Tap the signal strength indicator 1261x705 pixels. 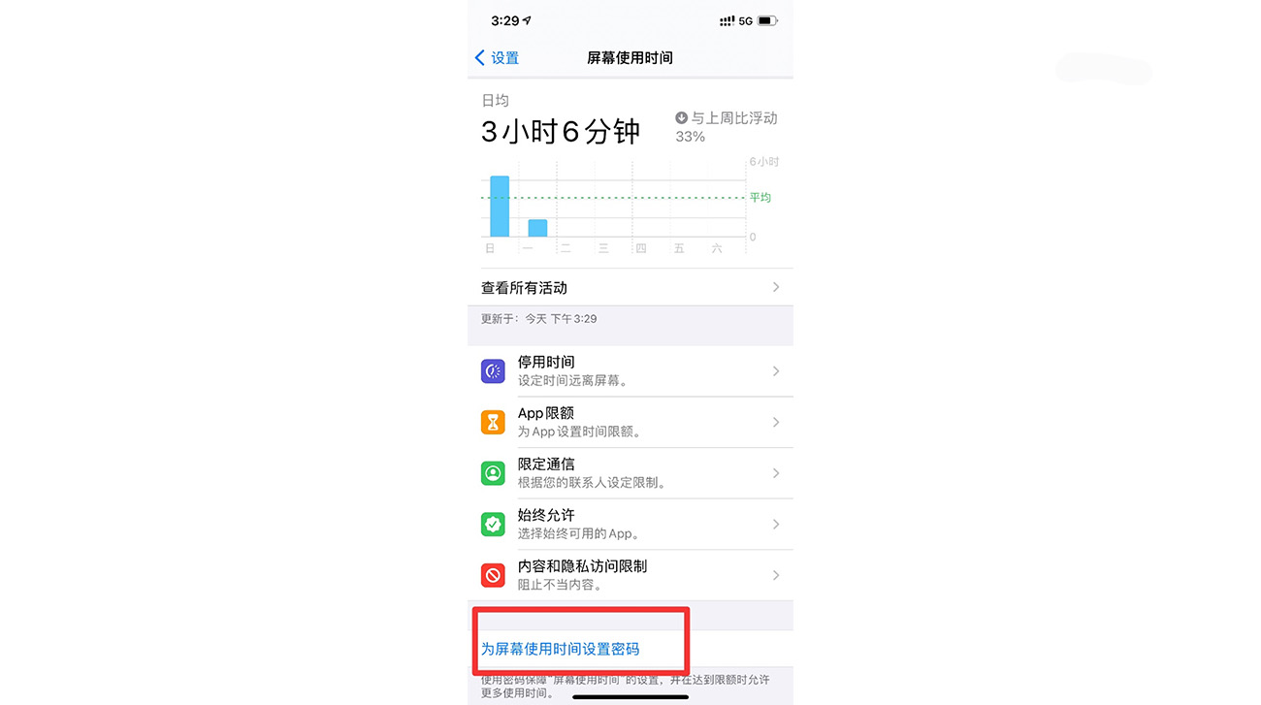click(x=727, y=20)
